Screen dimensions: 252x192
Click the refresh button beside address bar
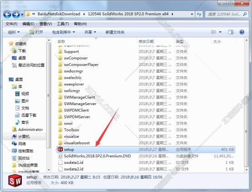(199, 14)
